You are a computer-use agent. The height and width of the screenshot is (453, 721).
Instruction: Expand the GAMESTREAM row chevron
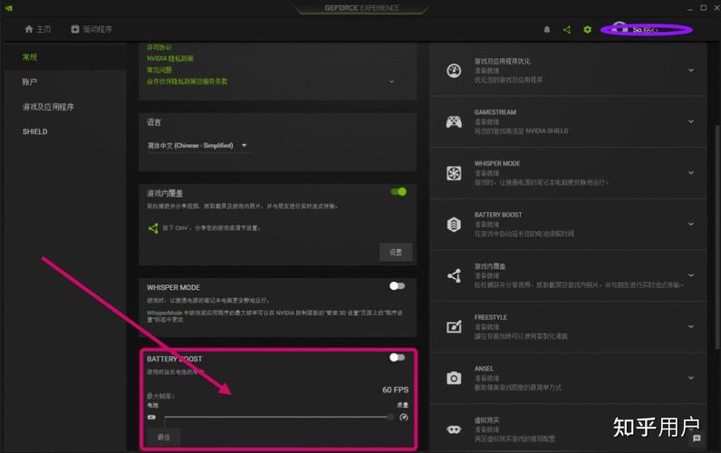coord(691,121)
